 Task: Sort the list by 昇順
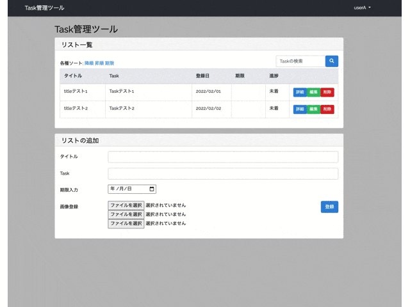point(99,63)
